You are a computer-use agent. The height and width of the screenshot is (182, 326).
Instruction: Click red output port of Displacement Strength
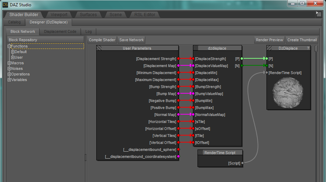click(x=178, y=59)
